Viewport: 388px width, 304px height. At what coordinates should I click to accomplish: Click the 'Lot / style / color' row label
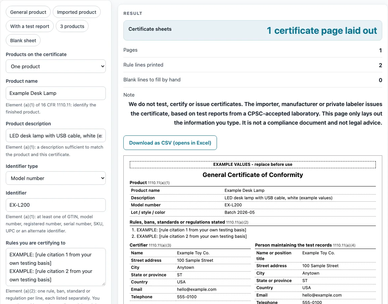pos(148,212)
